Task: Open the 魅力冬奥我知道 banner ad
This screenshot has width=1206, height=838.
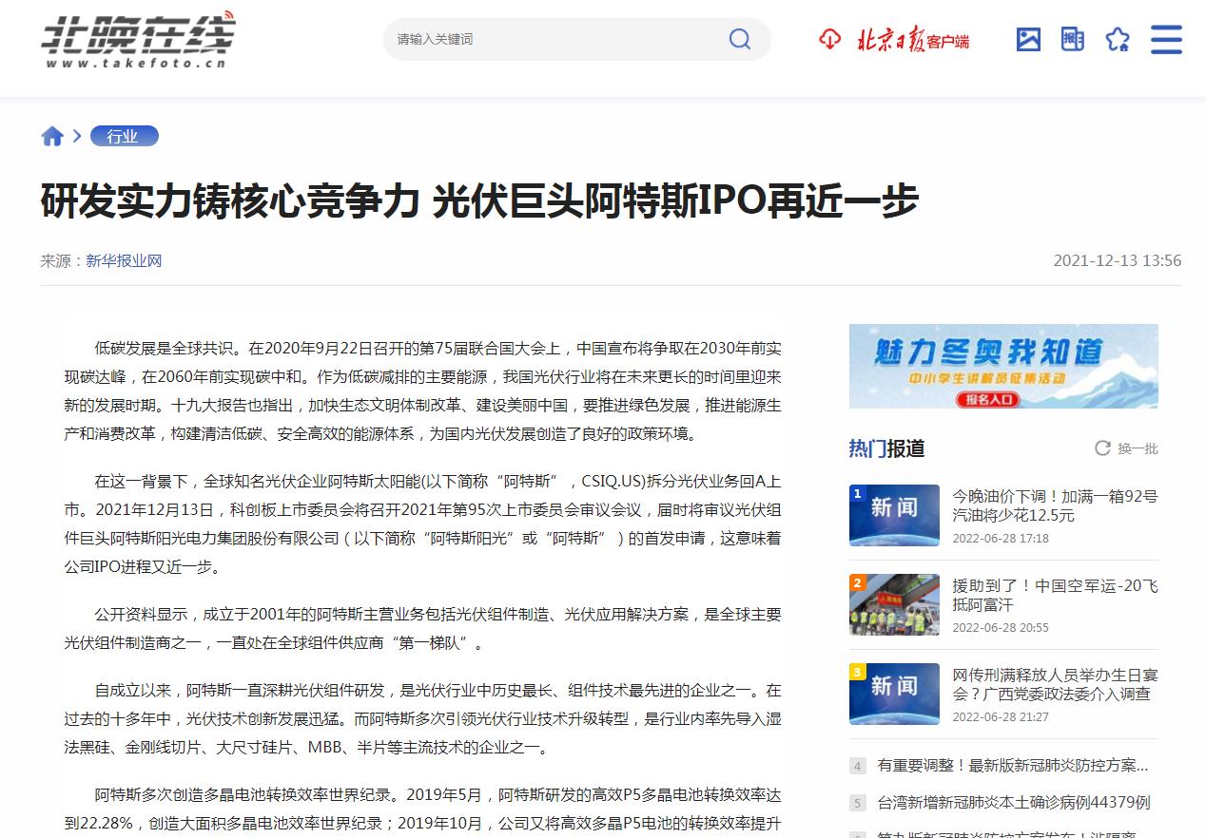Action: (x=1003, y=366)
